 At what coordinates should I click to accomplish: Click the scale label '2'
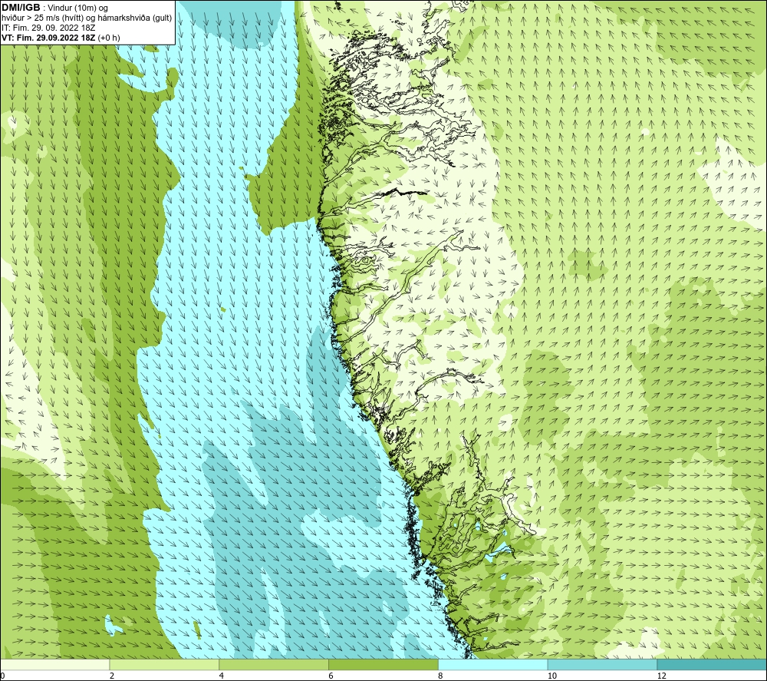112,676
